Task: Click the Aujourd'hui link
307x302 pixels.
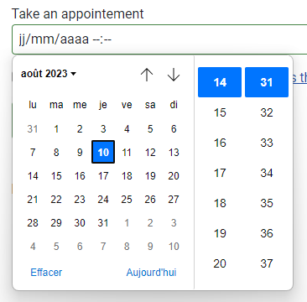Action: click(151, 273)
